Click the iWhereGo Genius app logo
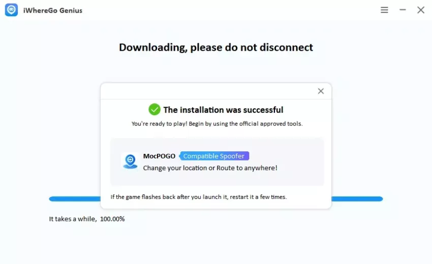The width and height of the screenshot is (432, 264). 11,10
